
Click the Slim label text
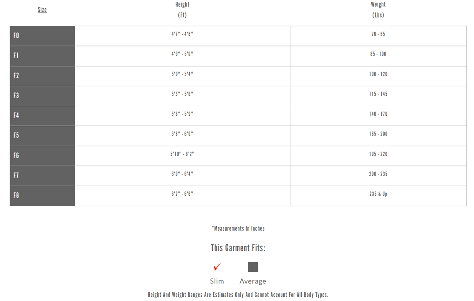(217, 281)
